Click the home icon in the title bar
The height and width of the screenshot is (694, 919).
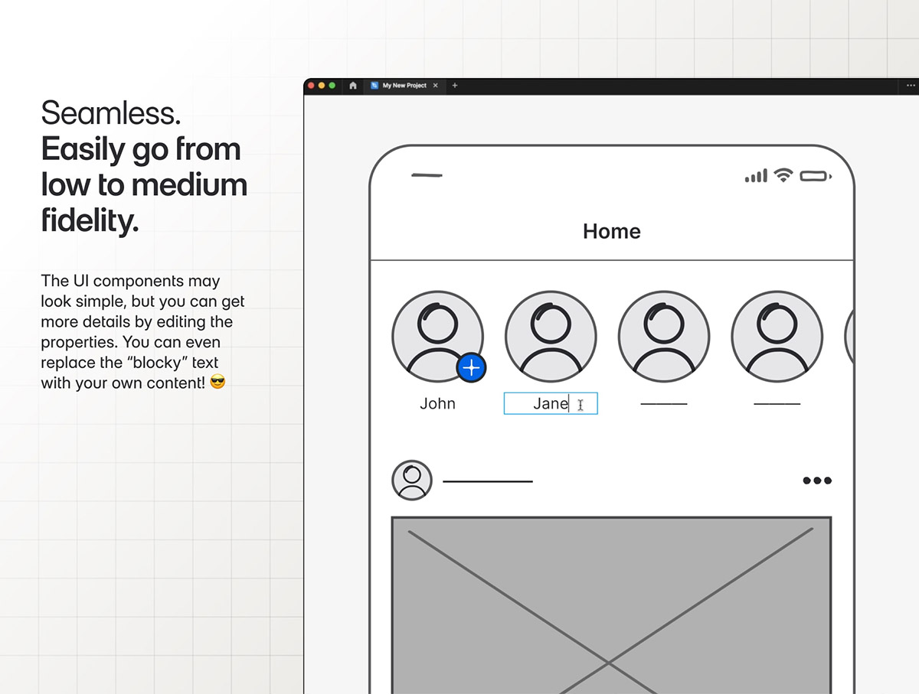tap(353, 86)
